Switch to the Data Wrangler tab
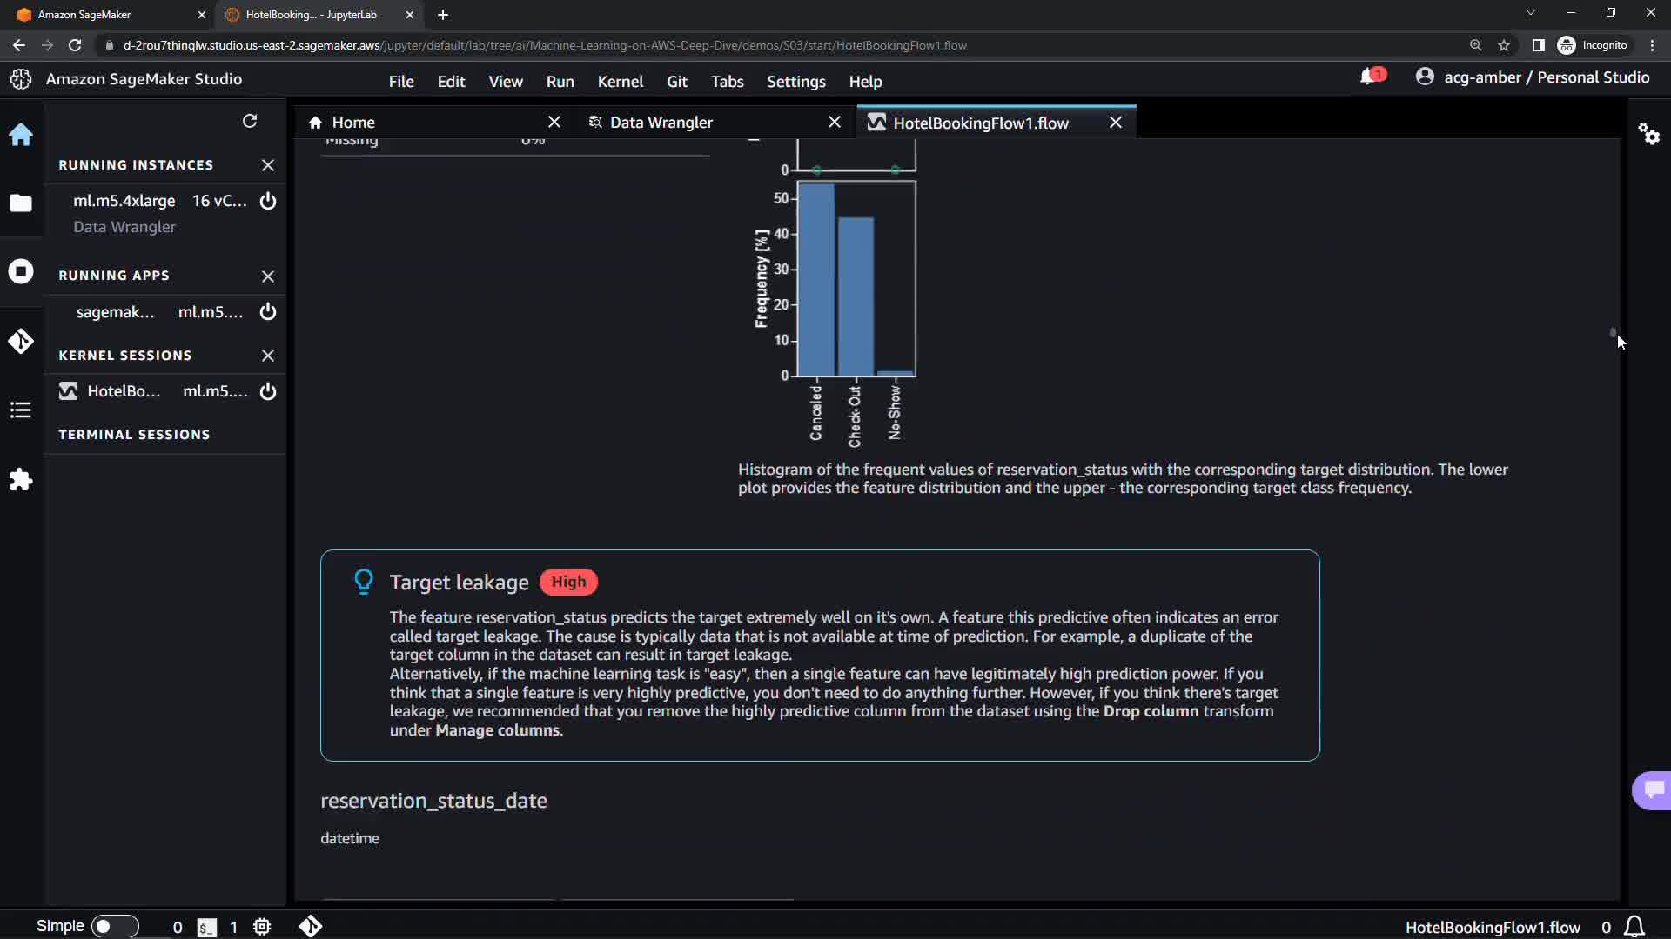 coord(661,123)
